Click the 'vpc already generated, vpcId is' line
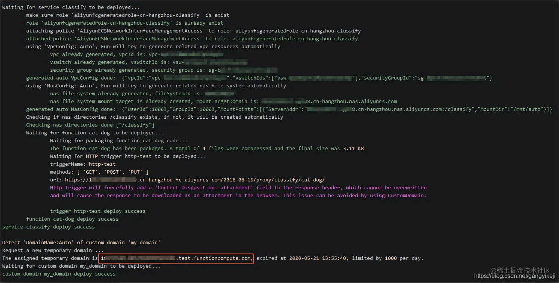This screenshot has width=559, height=283. point(137,55)
